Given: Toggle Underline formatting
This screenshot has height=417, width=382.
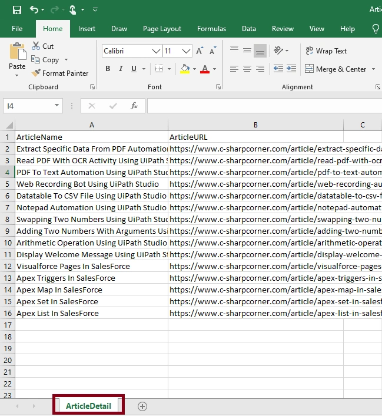Looking at the screenshot, I should [x=134, y=69].
